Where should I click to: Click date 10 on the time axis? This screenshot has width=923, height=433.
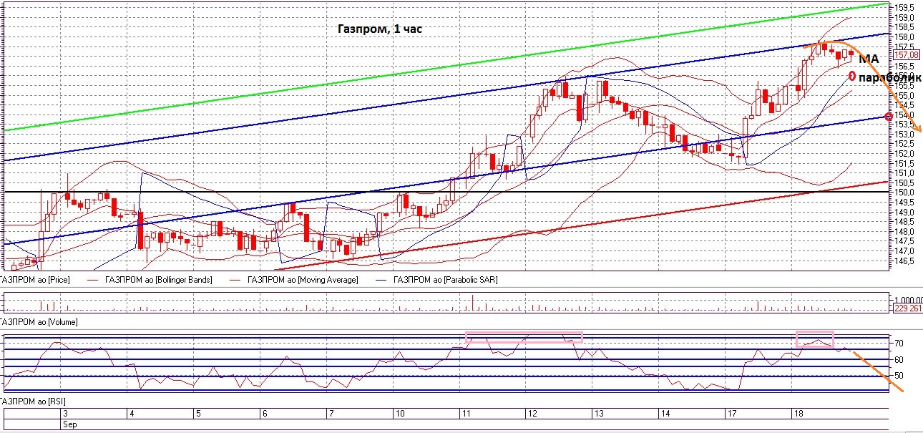click(x=399, y=414)
